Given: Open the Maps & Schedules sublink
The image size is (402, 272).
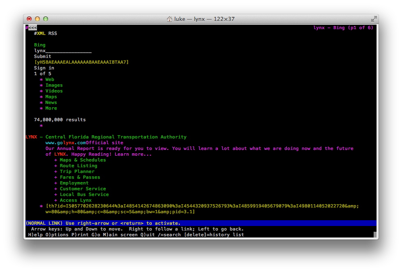Looking at the screenshot, I should pos(83,160).
